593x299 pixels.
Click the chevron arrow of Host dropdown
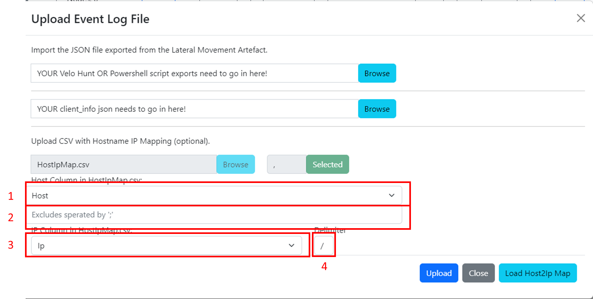pos(391,195)
